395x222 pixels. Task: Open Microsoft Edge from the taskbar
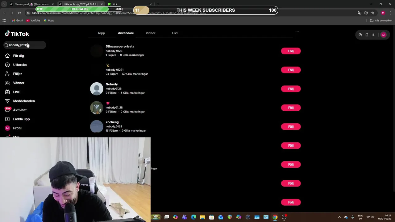193,217
